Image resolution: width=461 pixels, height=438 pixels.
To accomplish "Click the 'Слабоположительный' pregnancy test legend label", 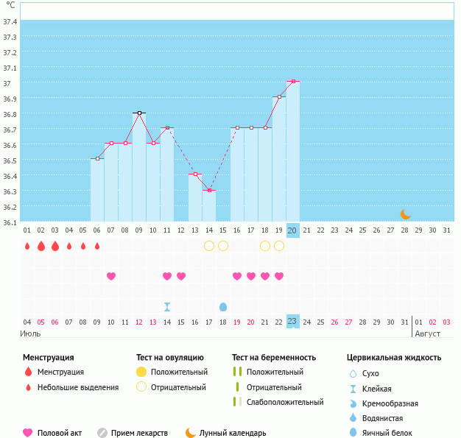I will pos(286,402).
